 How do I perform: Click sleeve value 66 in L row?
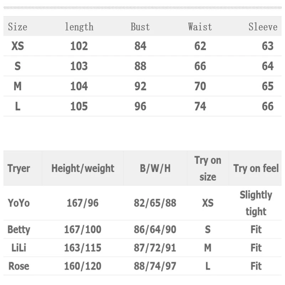point(268,106)
